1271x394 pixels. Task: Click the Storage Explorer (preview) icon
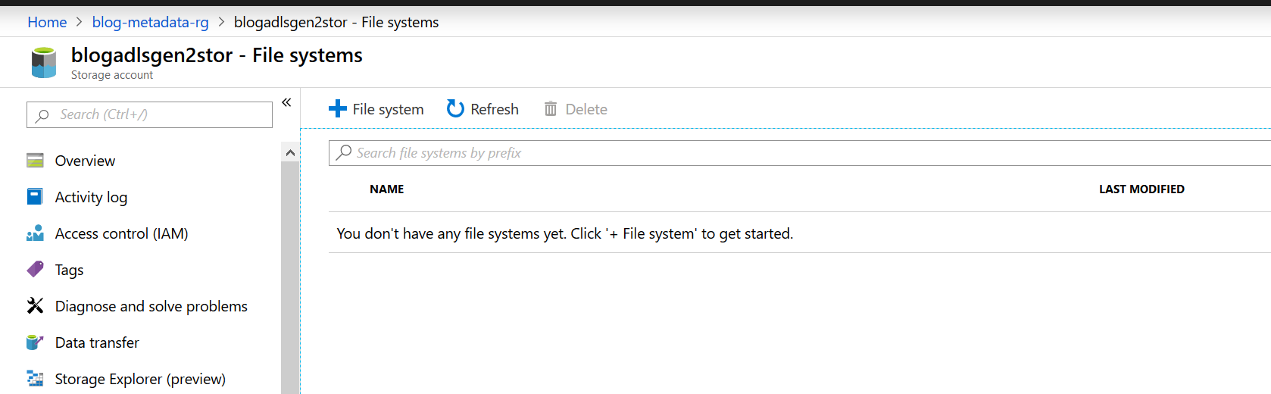(35, 378)
